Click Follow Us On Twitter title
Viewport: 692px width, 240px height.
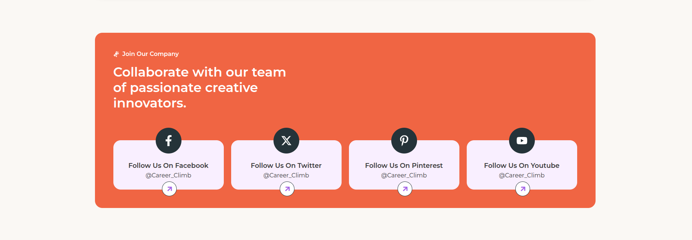tap(286, 166)
